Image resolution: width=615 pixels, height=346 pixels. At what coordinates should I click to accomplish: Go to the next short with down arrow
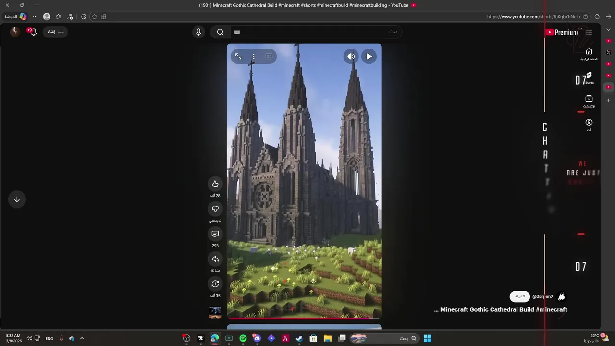pyautogui.click(x=17, y=199)
